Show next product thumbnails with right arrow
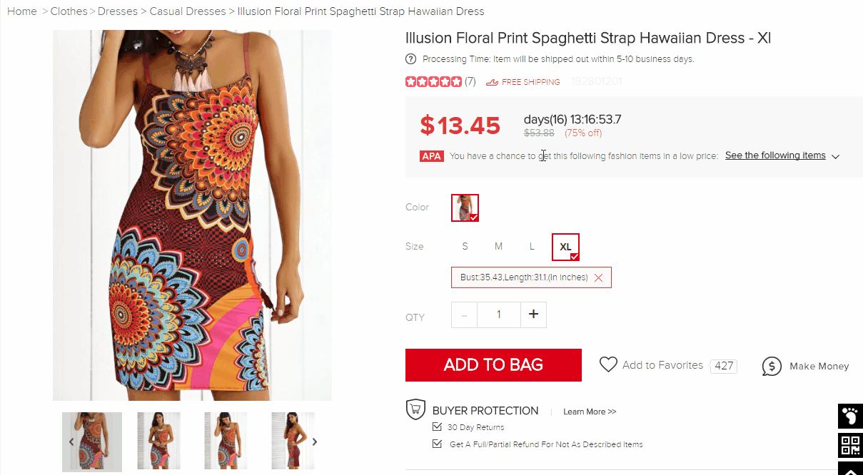The image size is (863, 475). pyautogui.click(x=315, y=441)
